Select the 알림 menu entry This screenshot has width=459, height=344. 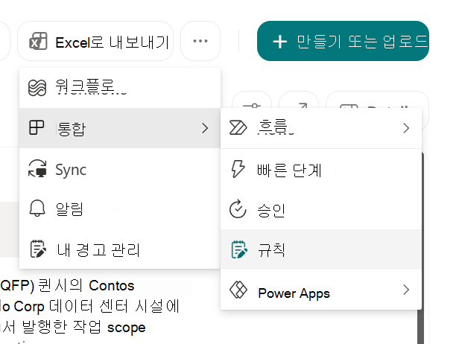pyautogui.click(x=120, y=208)
